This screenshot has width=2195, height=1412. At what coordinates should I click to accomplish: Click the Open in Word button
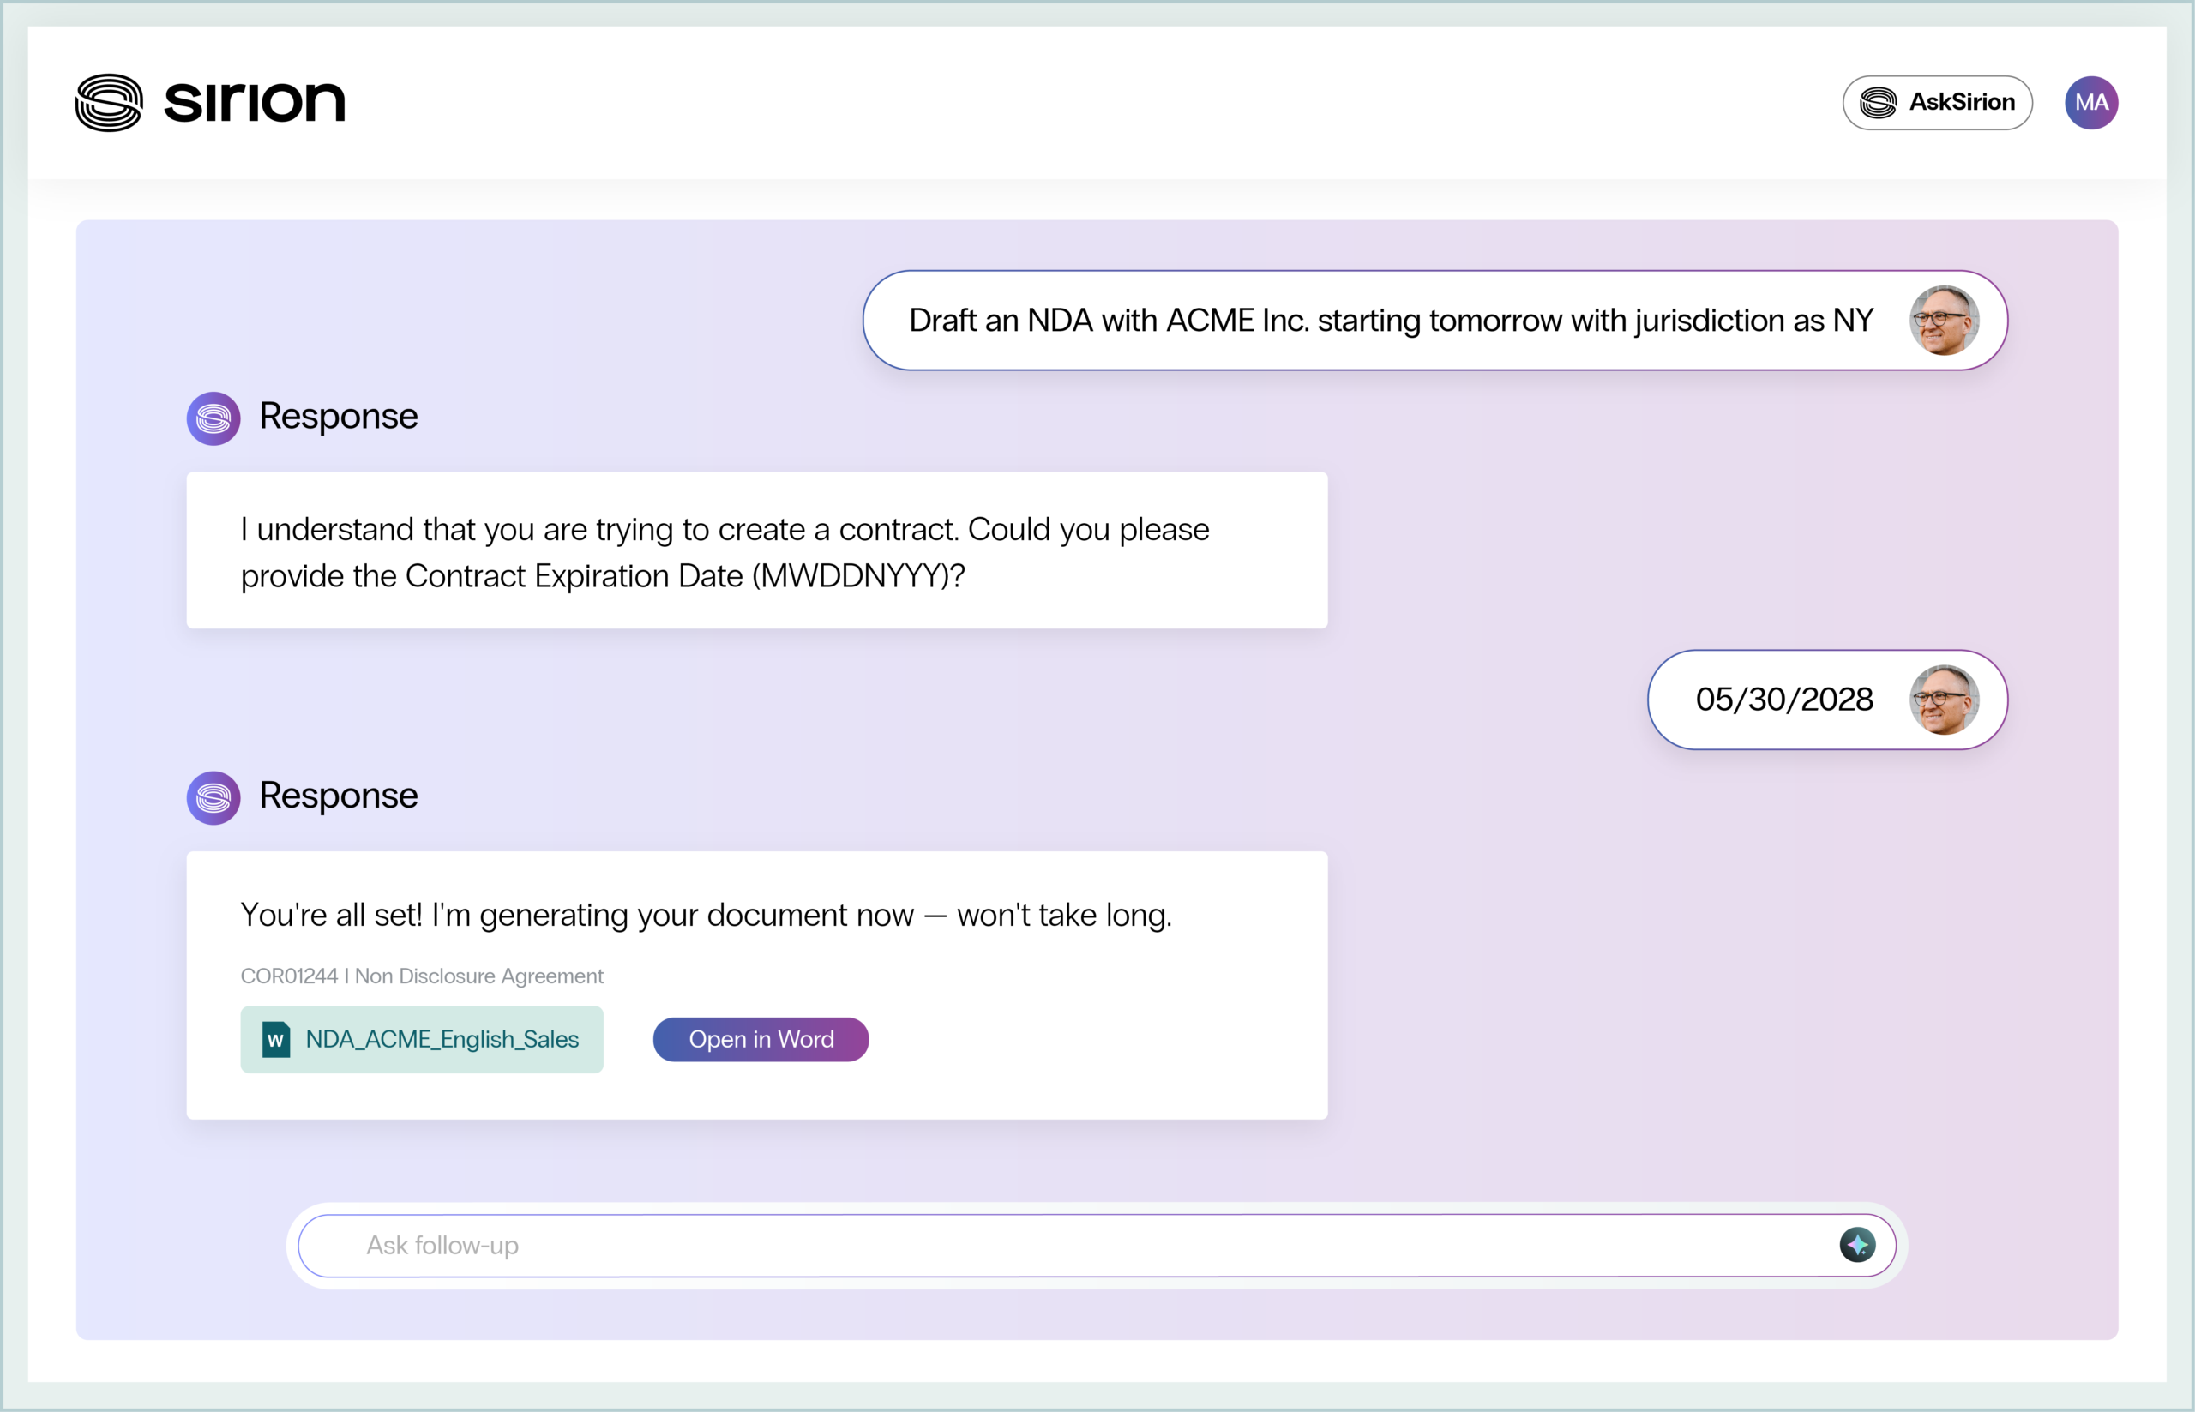coord(760,1039)
